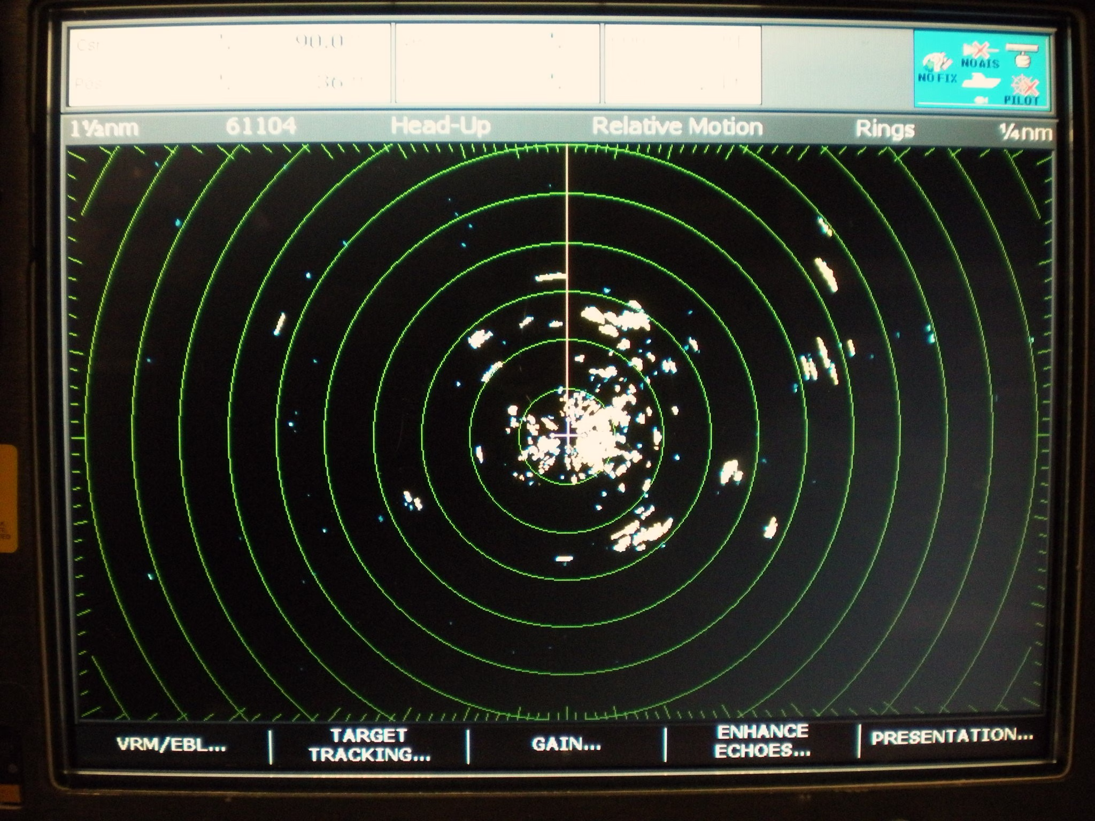The image size is (1095, 821).
Task: Open the TARGET TRACKING... softkey menu
Action: coord(369,745)
